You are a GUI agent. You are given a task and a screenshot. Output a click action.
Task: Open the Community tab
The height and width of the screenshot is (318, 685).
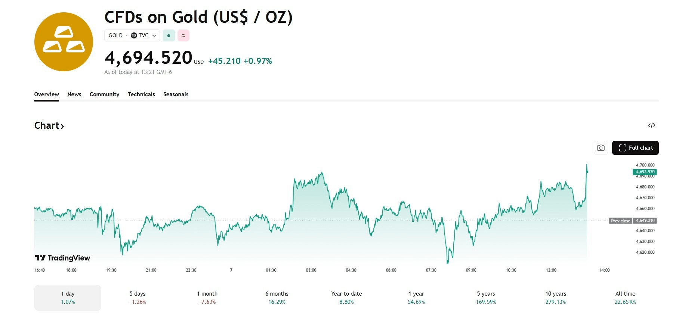(104, 94)
